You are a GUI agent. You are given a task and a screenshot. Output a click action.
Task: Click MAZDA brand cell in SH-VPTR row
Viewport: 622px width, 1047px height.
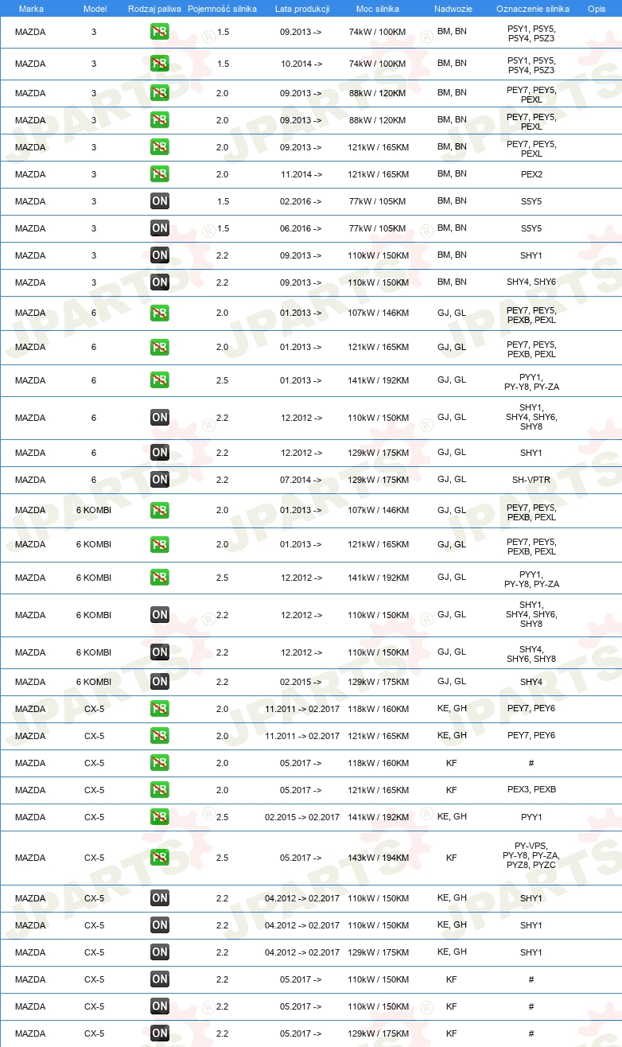[30, 480]
